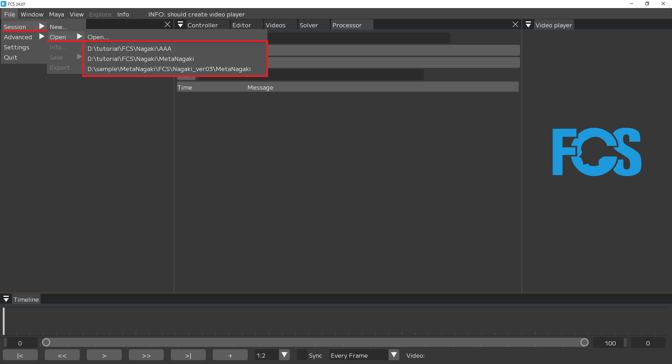The width and height of the screenshot is (672, 364).
Task: Jump to last frame in timeline
Action: 188,355
